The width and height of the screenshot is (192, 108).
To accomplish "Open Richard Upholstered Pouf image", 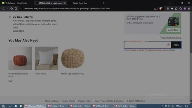I will [x=20, y=58].
